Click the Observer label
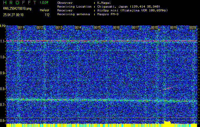Screen dimensions: 200x127 (65, 3)
